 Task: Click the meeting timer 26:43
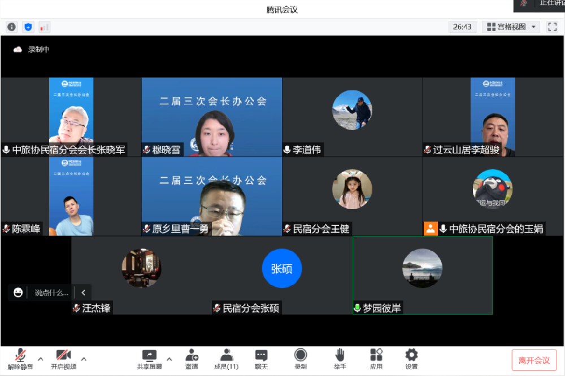coord(462,27)
